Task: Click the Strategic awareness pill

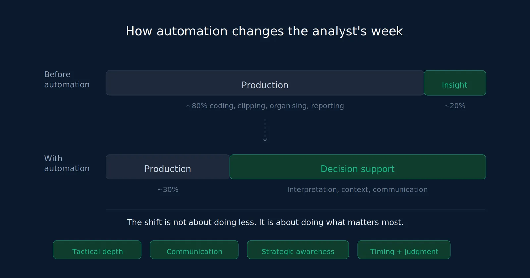Action: point(298,250)
